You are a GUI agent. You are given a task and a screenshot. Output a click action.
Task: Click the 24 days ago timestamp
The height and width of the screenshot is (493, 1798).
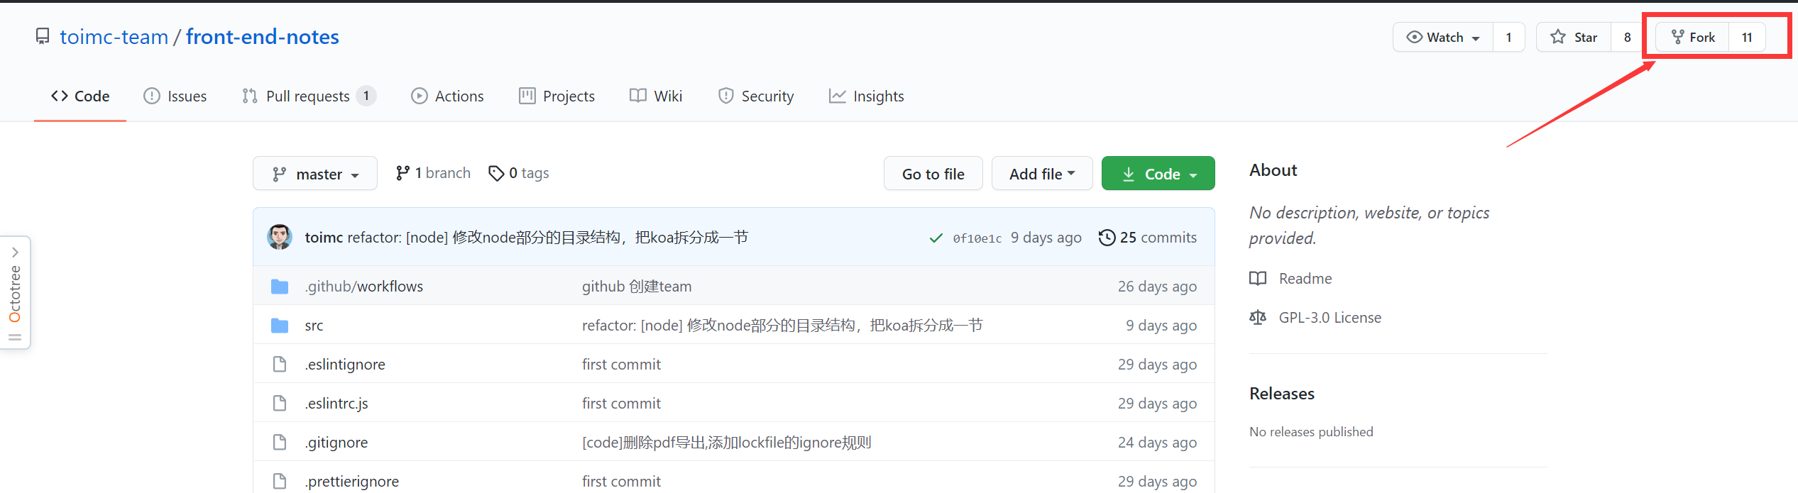point(1157,443)
